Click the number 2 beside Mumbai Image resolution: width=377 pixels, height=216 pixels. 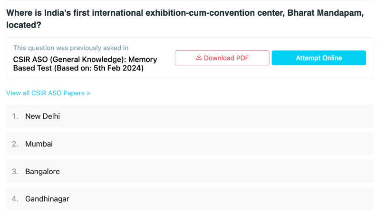(15, 144)
